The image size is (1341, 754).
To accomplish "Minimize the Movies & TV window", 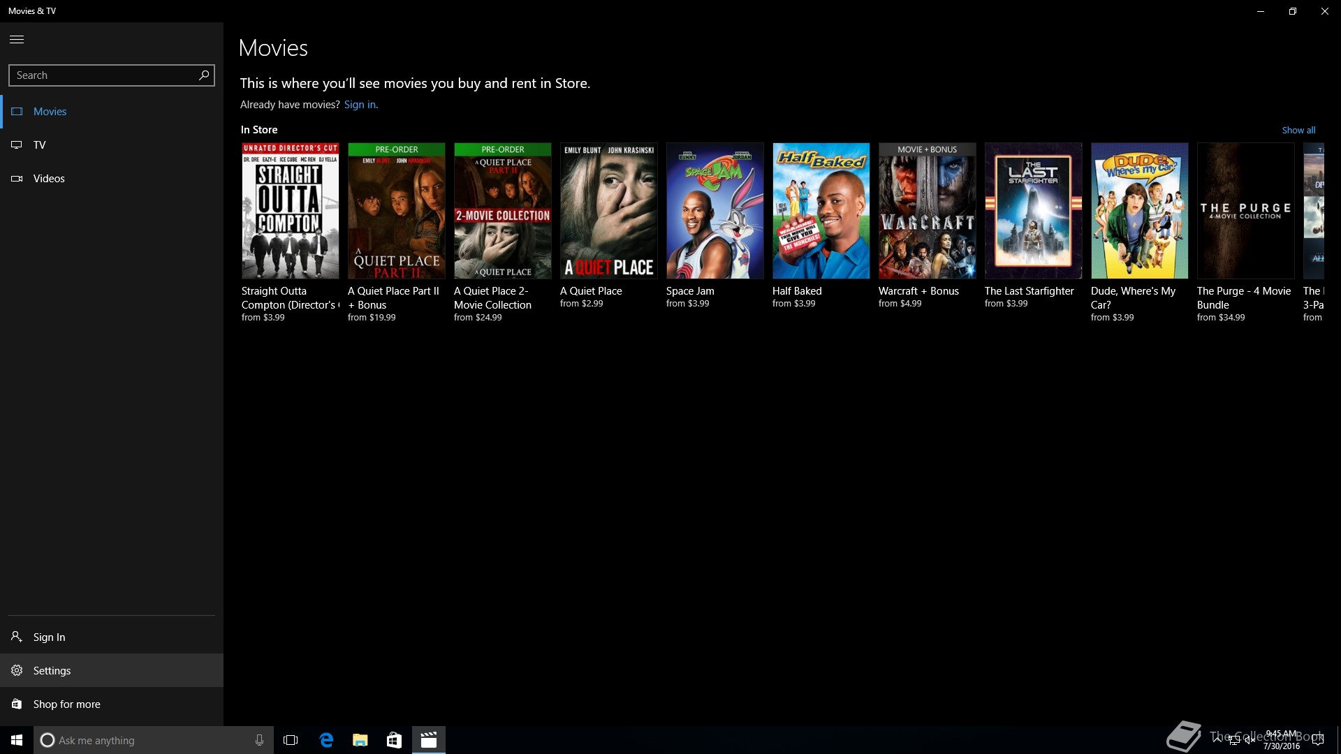I will (x=1261, y=11).
